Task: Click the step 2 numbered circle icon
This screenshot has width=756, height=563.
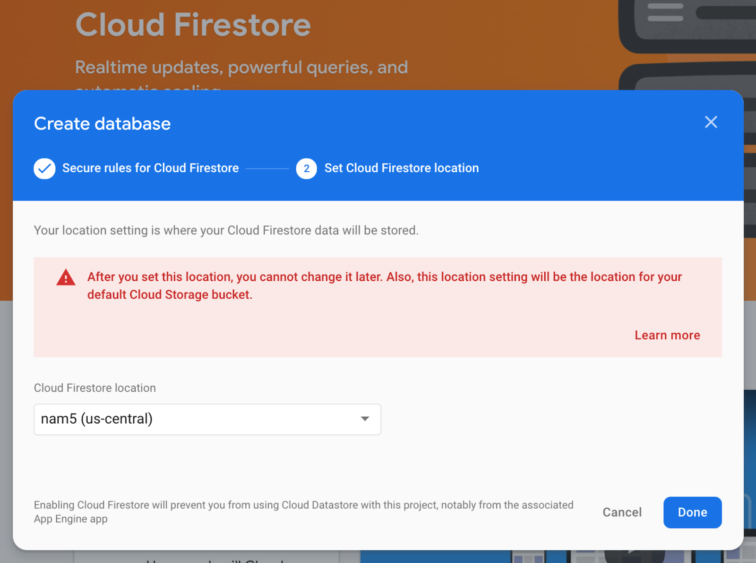Action: 306,168
